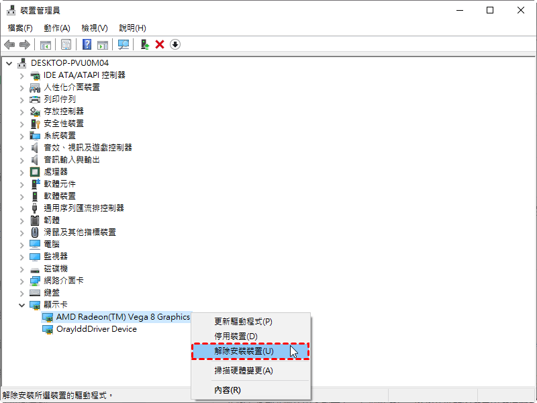Select the 鍵盤 category item

coord(51,293)
